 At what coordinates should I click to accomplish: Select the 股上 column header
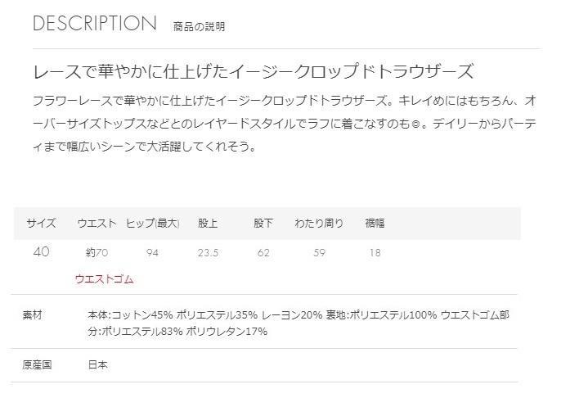click(208, 223)
